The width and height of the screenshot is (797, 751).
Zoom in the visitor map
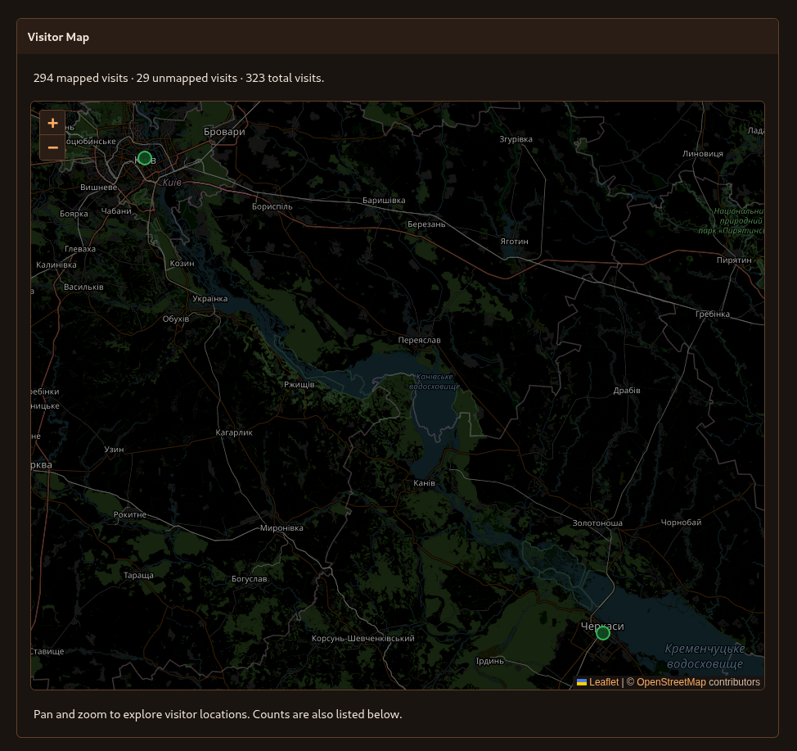[x=52, y=123]
